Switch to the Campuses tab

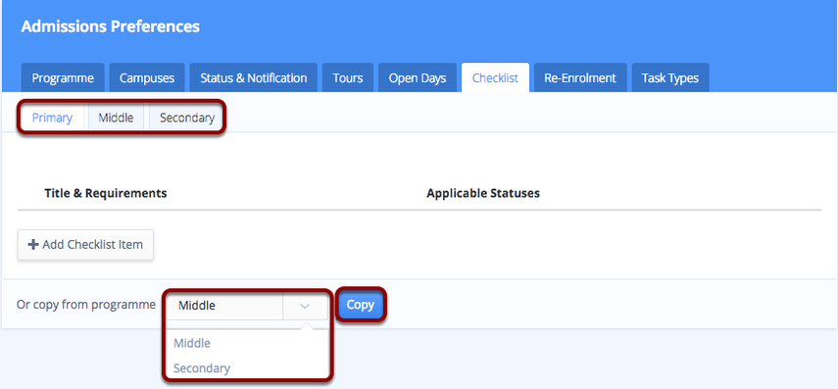click(x=147, y=78)
